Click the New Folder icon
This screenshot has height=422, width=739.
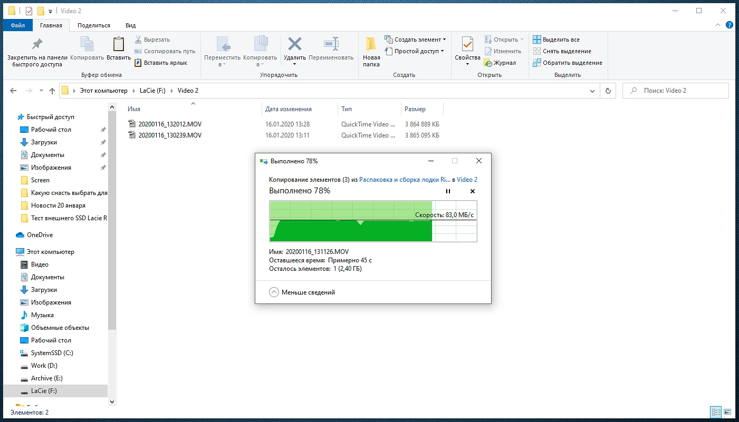(371, 44)
